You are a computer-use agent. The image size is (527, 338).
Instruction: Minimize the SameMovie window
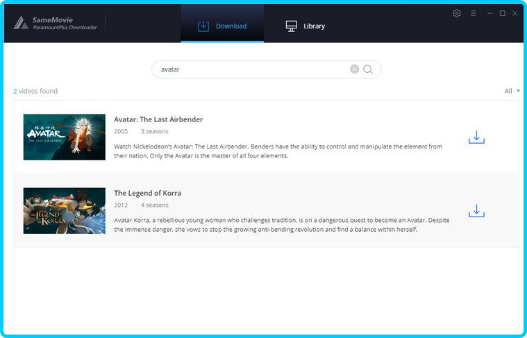point(490,13)
